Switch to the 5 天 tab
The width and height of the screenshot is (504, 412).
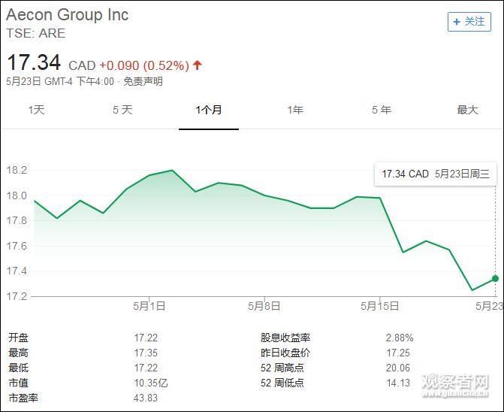pos(122,110)
